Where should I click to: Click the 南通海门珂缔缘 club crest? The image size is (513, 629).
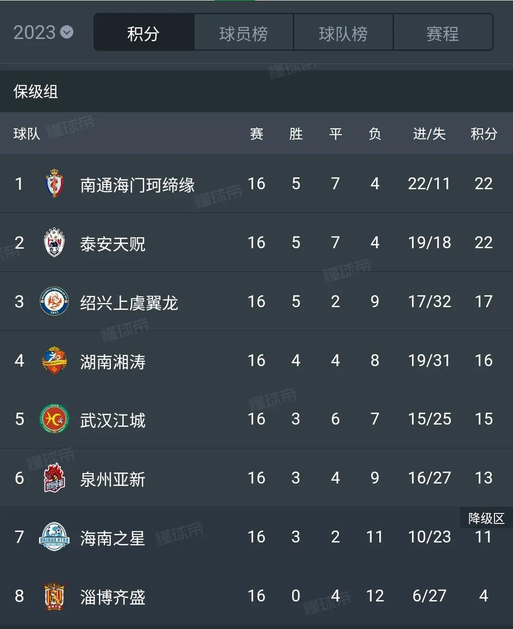54,184
